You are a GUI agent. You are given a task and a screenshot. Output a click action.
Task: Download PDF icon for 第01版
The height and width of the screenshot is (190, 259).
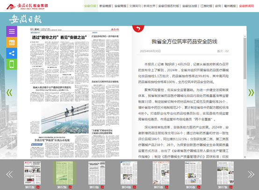38,187
